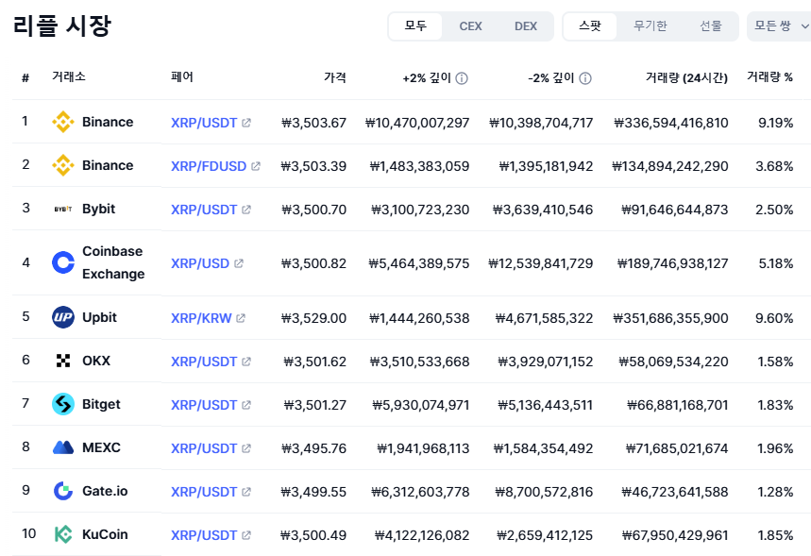
Task: Click the 리플 시장 heading
Action: point(62,25)
